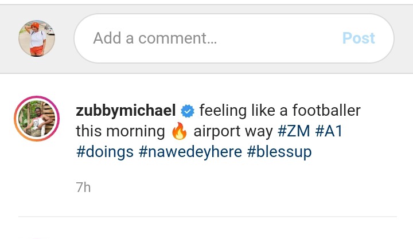Screen dimensions: 413x239
Task: Open the zubbymichael username profile link
Action: click(x=126, y=111)
